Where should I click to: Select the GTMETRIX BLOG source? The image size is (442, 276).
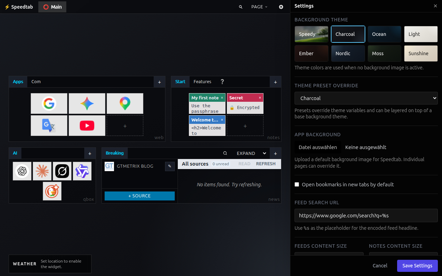(135, 166)
